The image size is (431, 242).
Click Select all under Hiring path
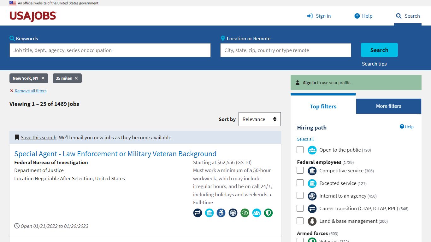point(305,139)
